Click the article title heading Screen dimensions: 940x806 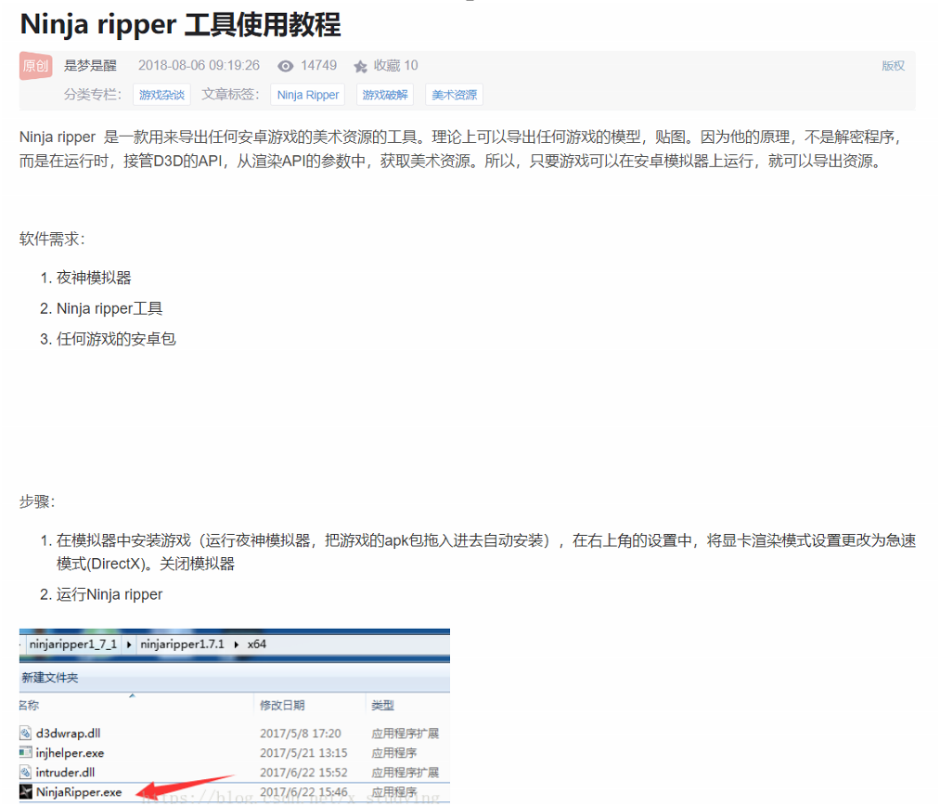click(x=180, y=24)
